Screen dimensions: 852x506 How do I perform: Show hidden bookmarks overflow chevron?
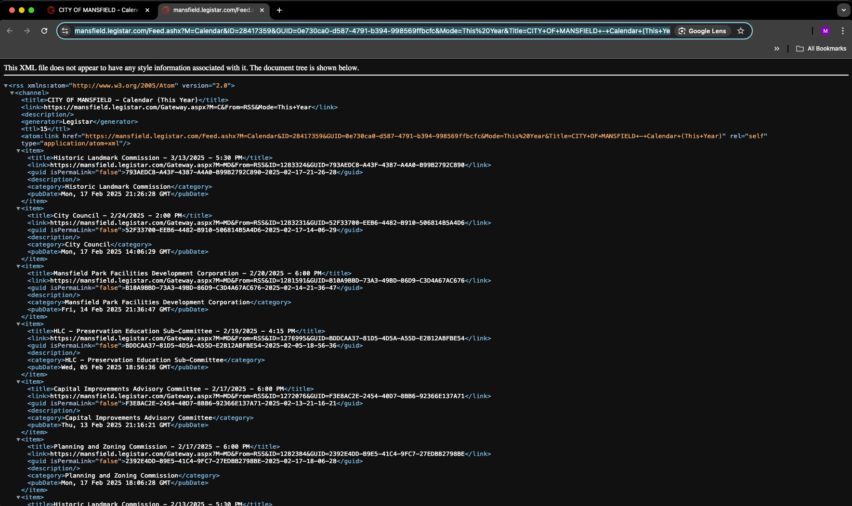(776, 49)
